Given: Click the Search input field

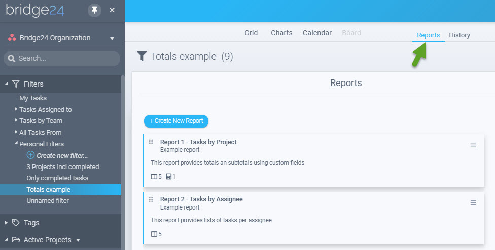Looking at the screenshot, I should coord(62,58).
